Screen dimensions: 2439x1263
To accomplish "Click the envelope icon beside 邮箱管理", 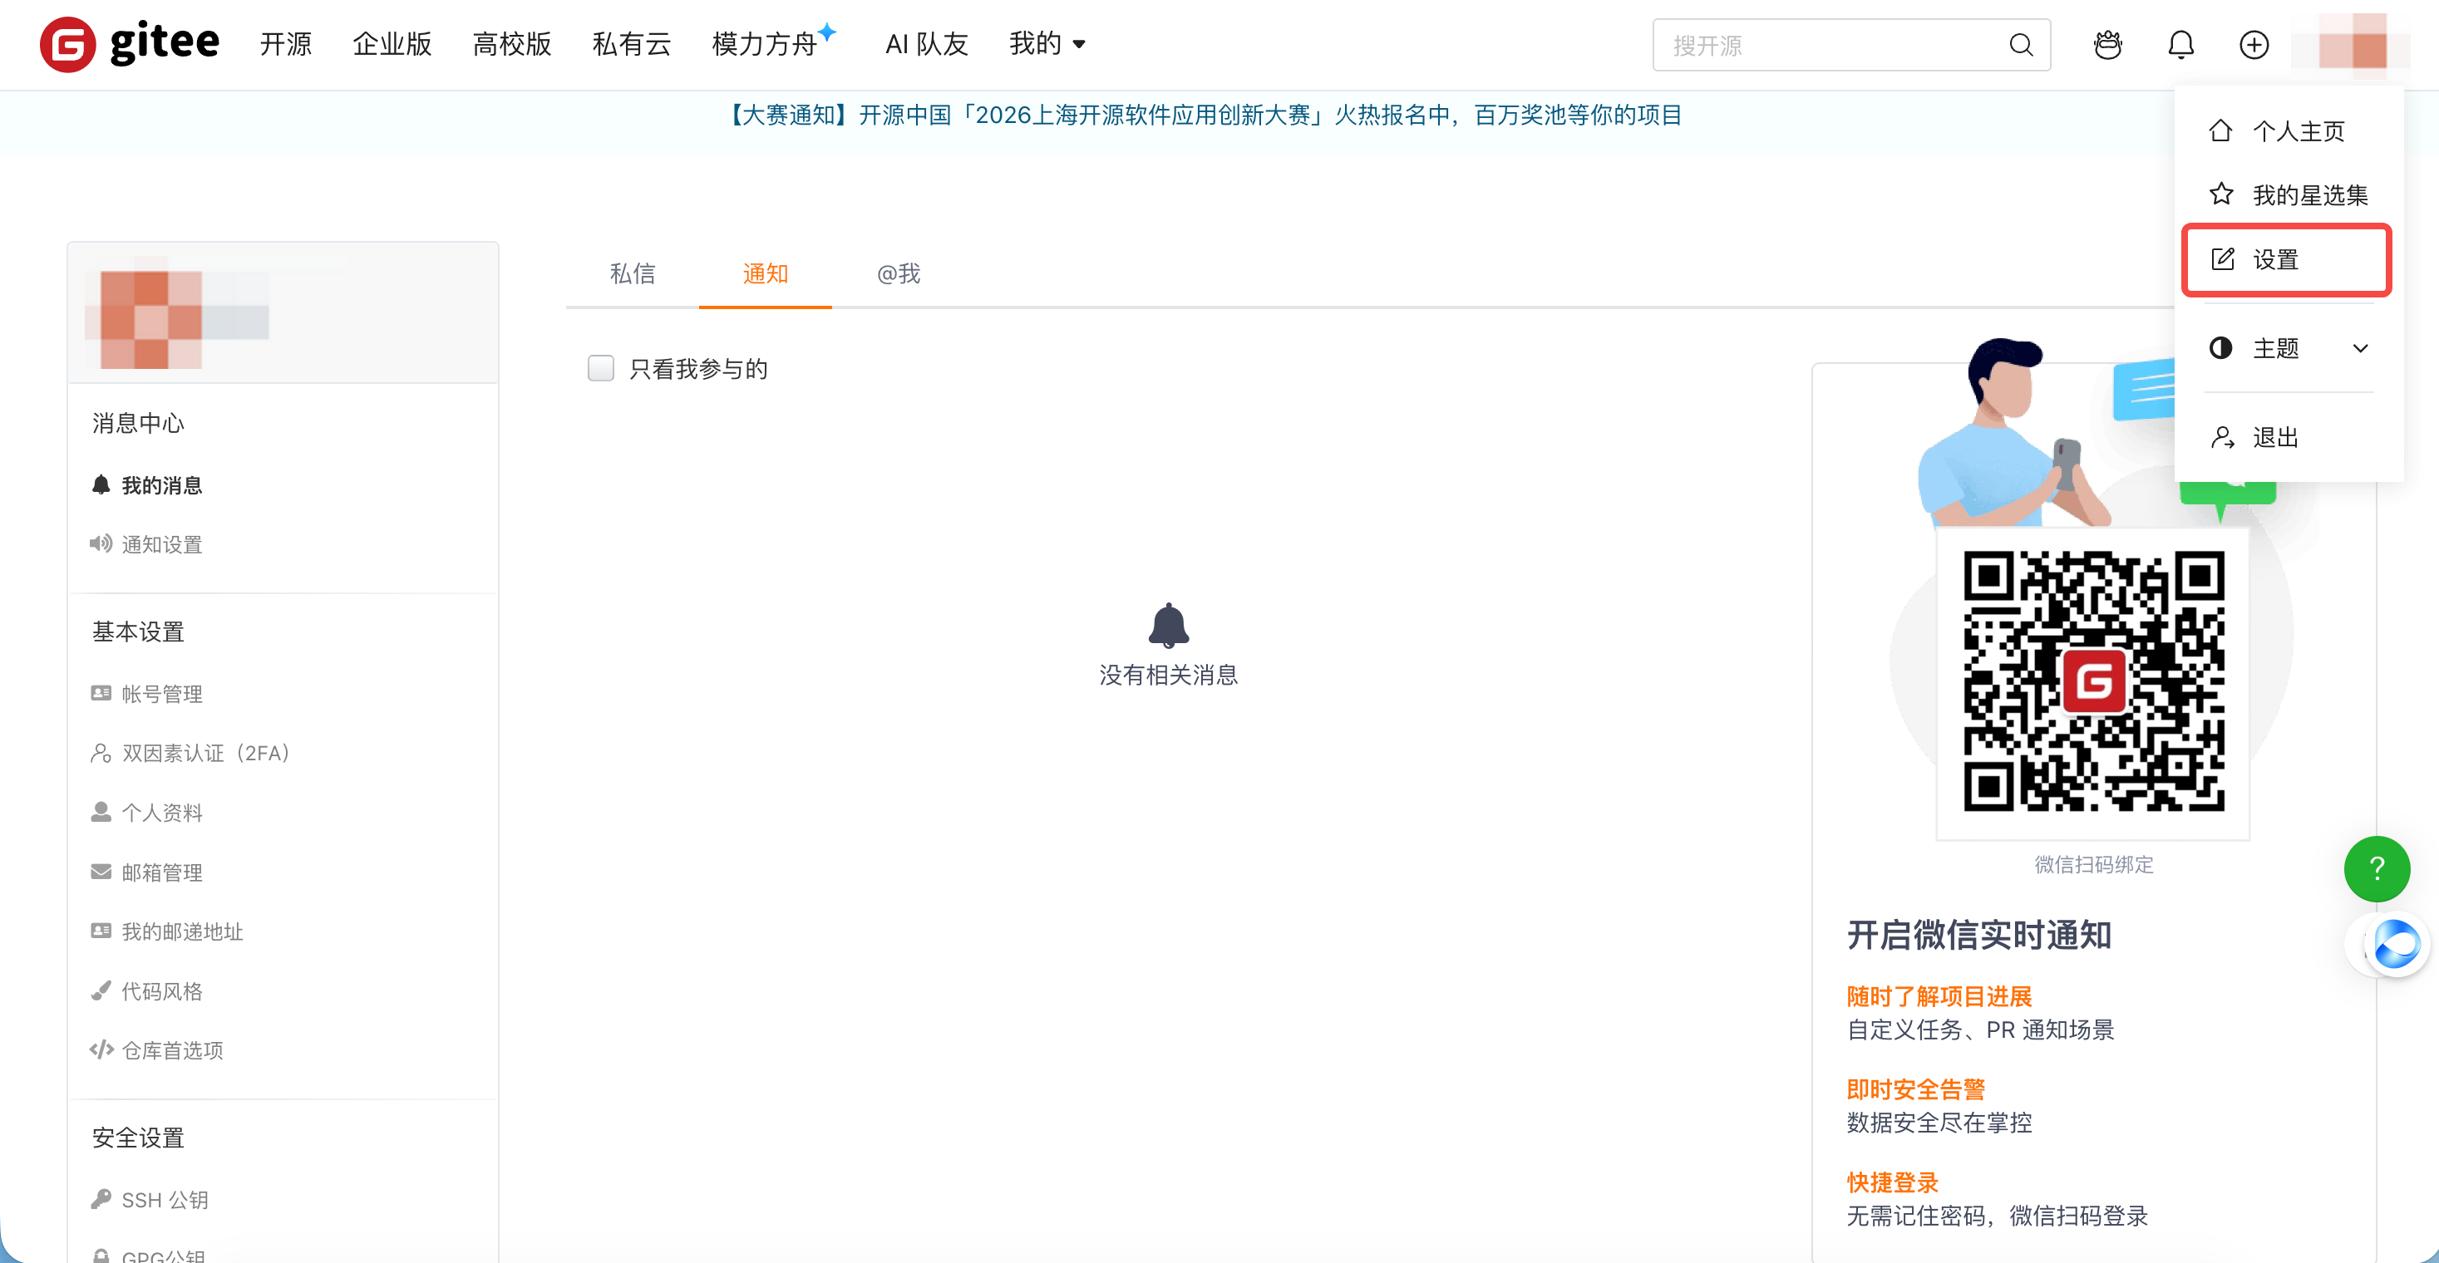I will pyautogui.click(x=101, y=872).
